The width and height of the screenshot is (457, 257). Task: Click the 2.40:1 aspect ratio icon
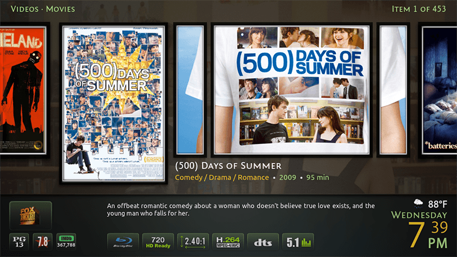pyautogui.click(x=193, y=242)
